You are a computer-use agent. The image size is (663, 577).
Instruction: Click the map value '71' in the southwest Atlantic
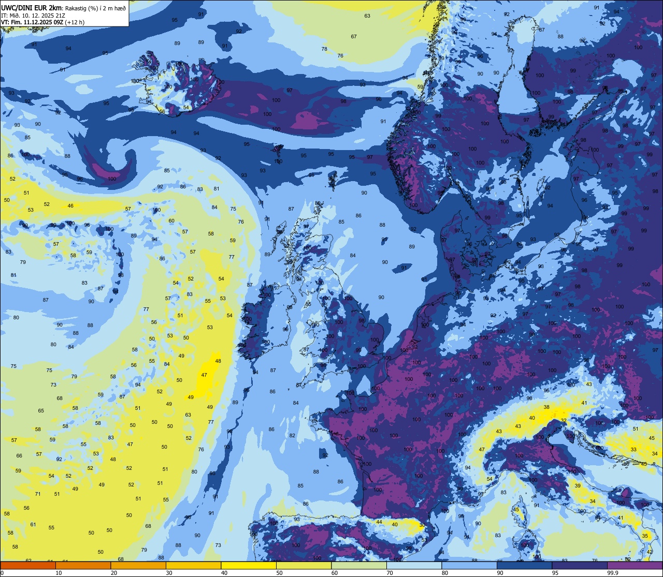(38, 494)
